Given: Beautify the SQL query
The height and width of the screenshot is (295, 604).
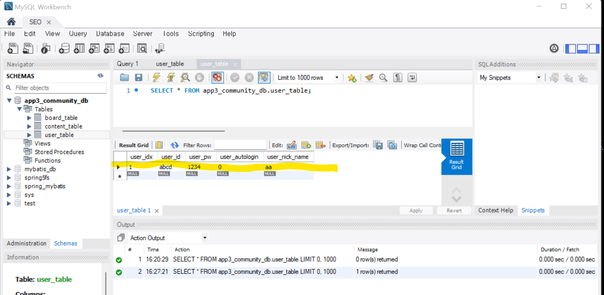Looking at the screenshot, I should click(369, 77).
